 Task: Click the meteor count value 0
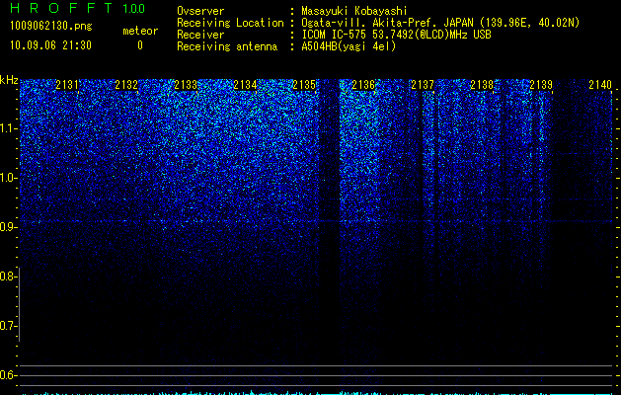click(x=140, y=45)
